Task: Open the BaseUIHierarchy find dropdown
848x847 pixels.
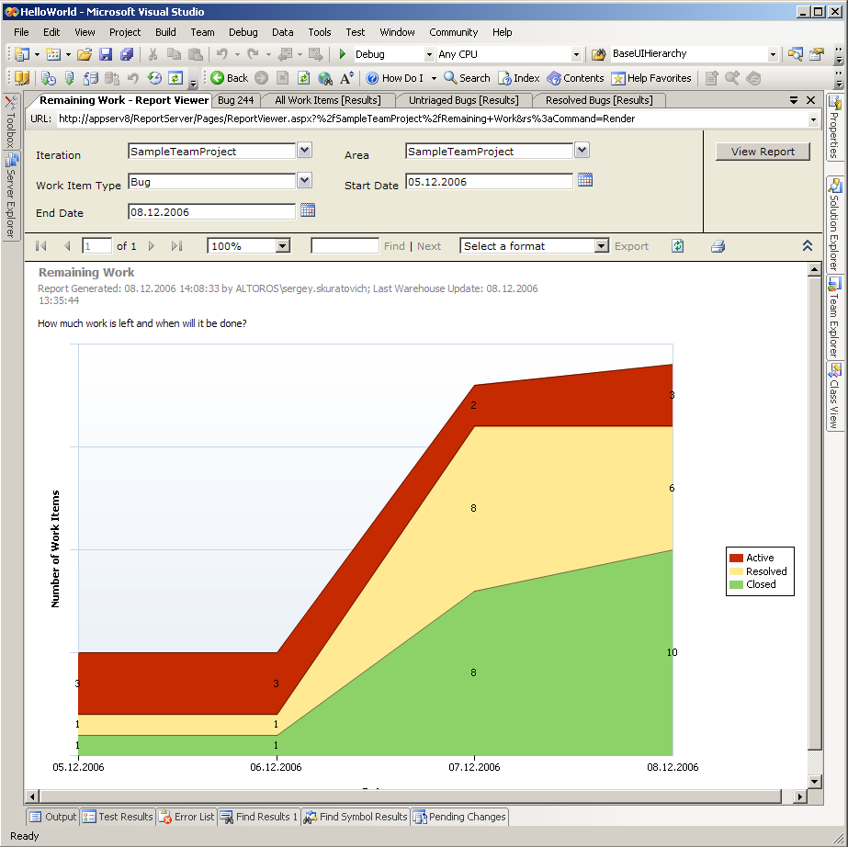Action: pyautogui.click(x=773, y=54)
